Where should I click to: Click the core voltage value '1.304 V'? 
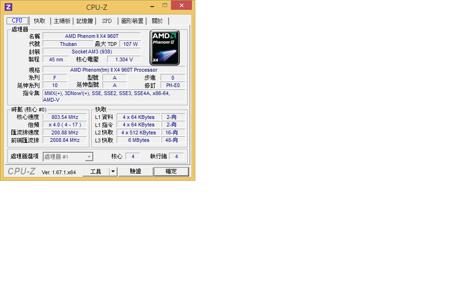(124, 59)
